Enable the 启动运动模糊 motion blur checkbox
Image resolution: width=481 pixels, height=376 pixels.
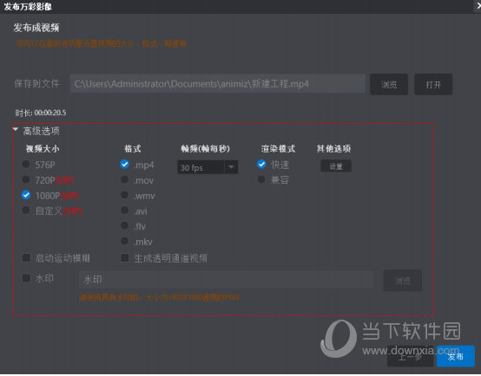click(x=26, y=258)
